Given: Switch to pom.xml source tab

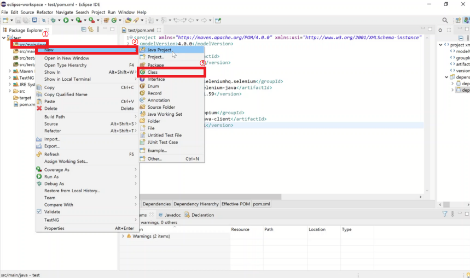Looking at the screenshot, I should (x=261, y=204).
